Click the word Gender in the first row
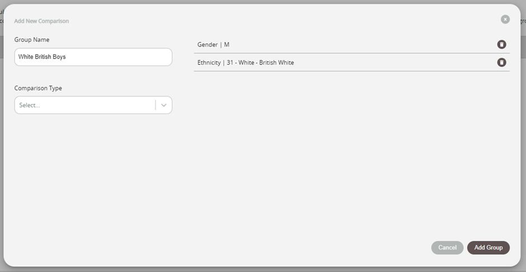Viewport: 526px width, 272px height. pyautogui.click(x=207, y=45)
